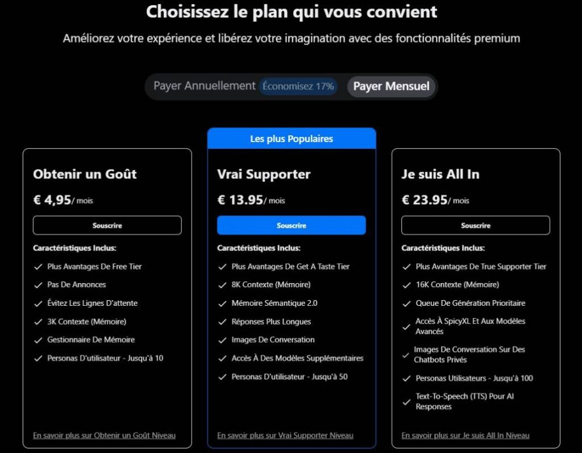Open En savoir plus sur Vrai Supporter Niveau
Image resolution: width=582 pixels, height=453 pixels.
click(x=285, y=435)
